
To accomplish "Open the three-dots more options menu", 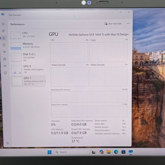I will pyautogui.click(x=128, y=23).
